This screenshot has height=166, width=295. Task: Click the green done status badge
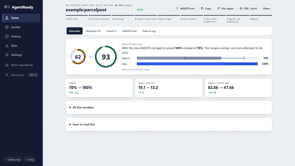pos(140,10)
